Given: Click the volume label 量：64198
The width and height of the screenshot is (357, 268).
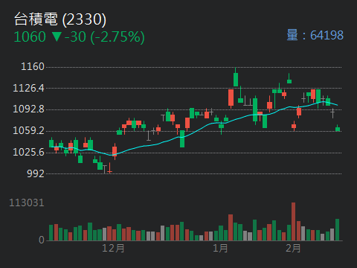Looking at the screenshot, I should point(315,35).
